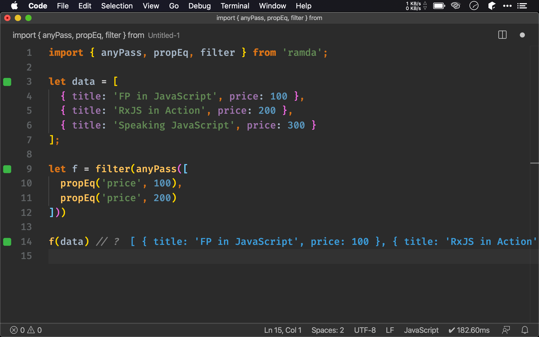Open the Window menu
The image size is (539, 337).
tap(272, 6)
